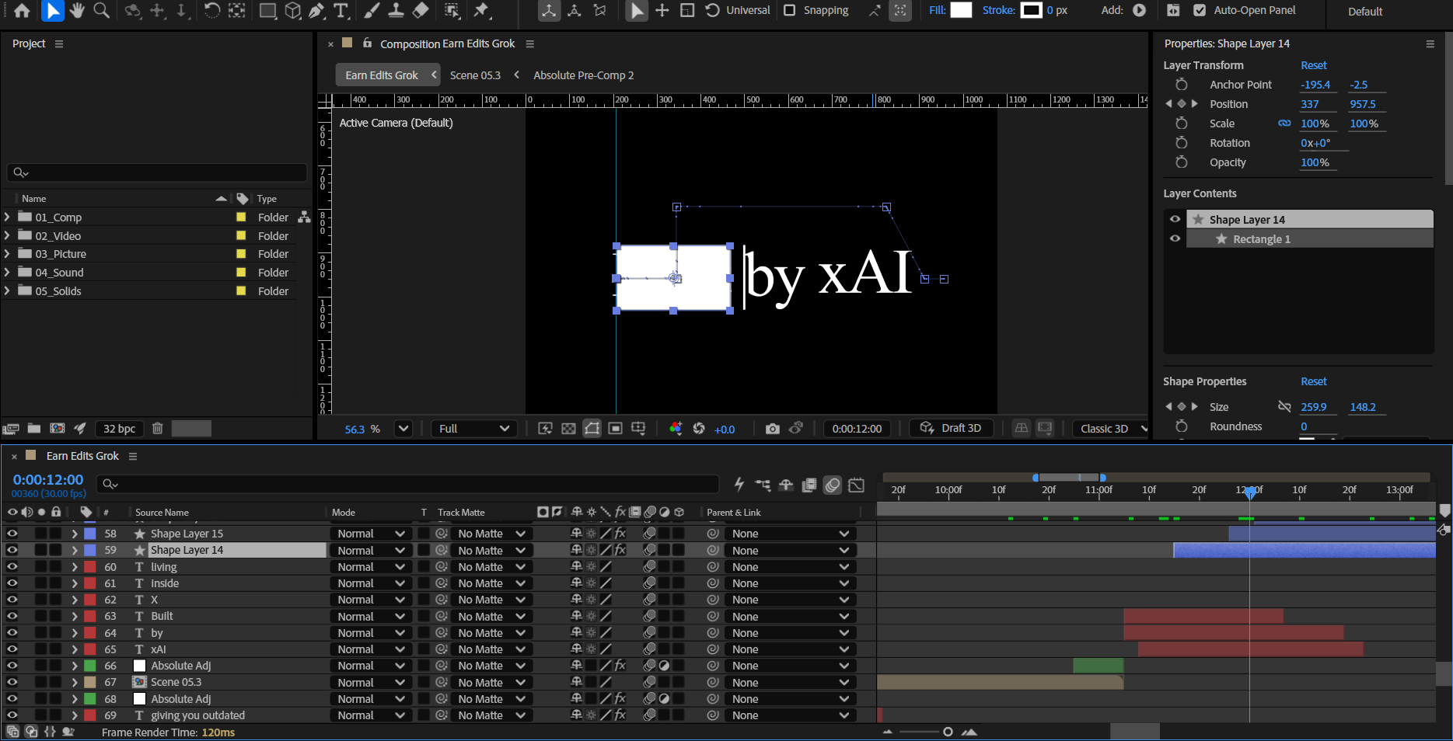Select the Zoom magnifier tool
This screenshot has width=1453, height=741.
tap(101, 10)
